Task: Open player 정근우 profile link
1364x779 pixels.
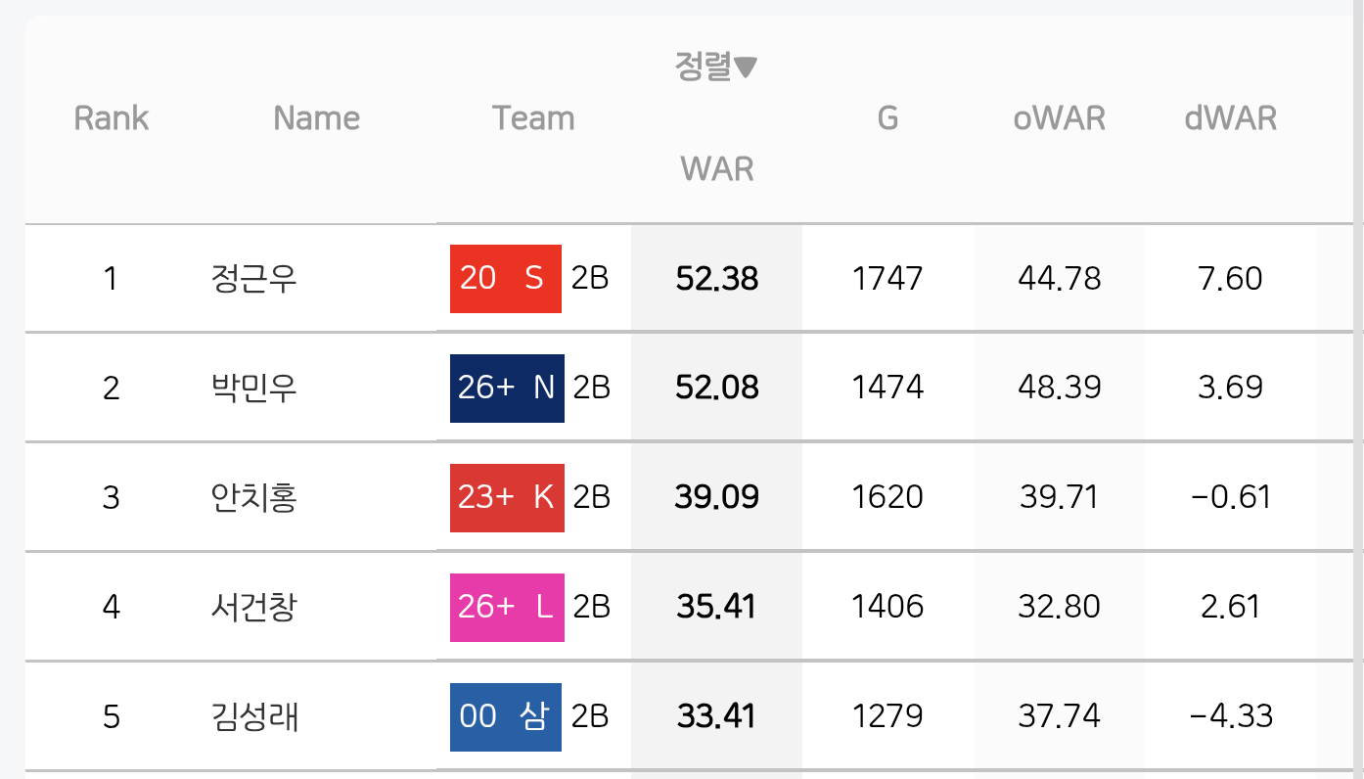Action: pos(253,279)
